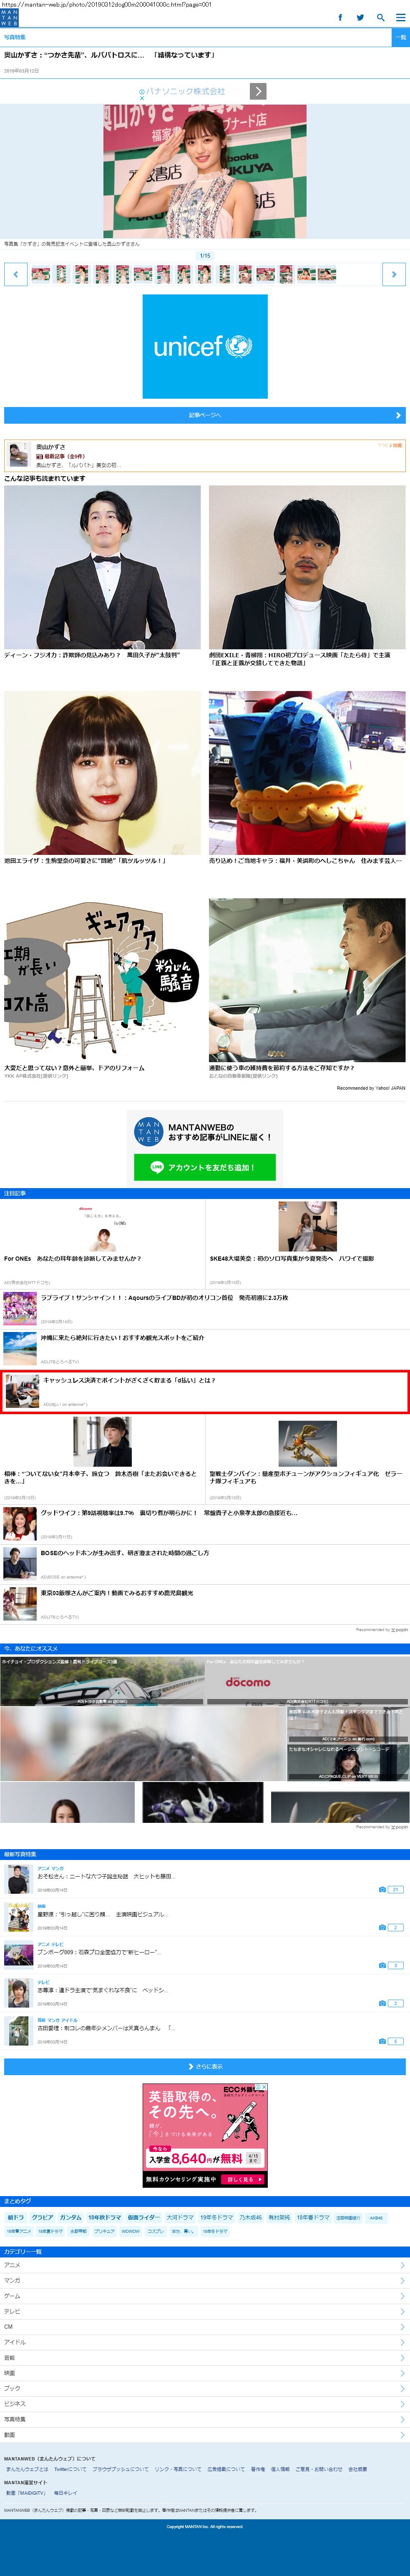Expand the マンガ category row
The width and height of the screenshot is (410, 2576).
pos(205,2280)
